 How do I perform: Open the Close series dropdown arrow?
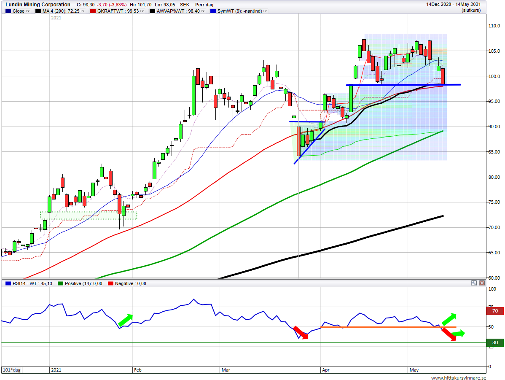tap(28, 11)
